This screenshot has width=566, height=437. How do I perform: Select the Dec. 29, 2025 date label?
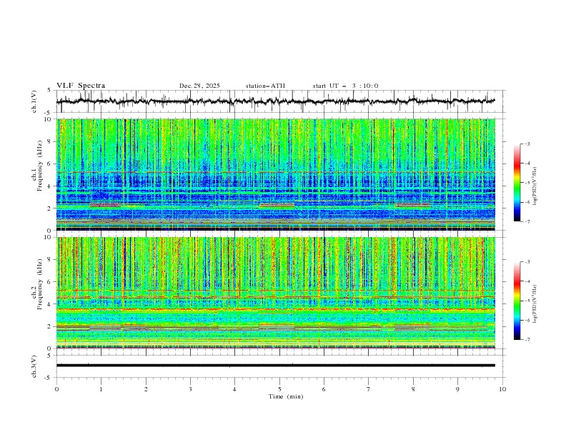[199, 86]
